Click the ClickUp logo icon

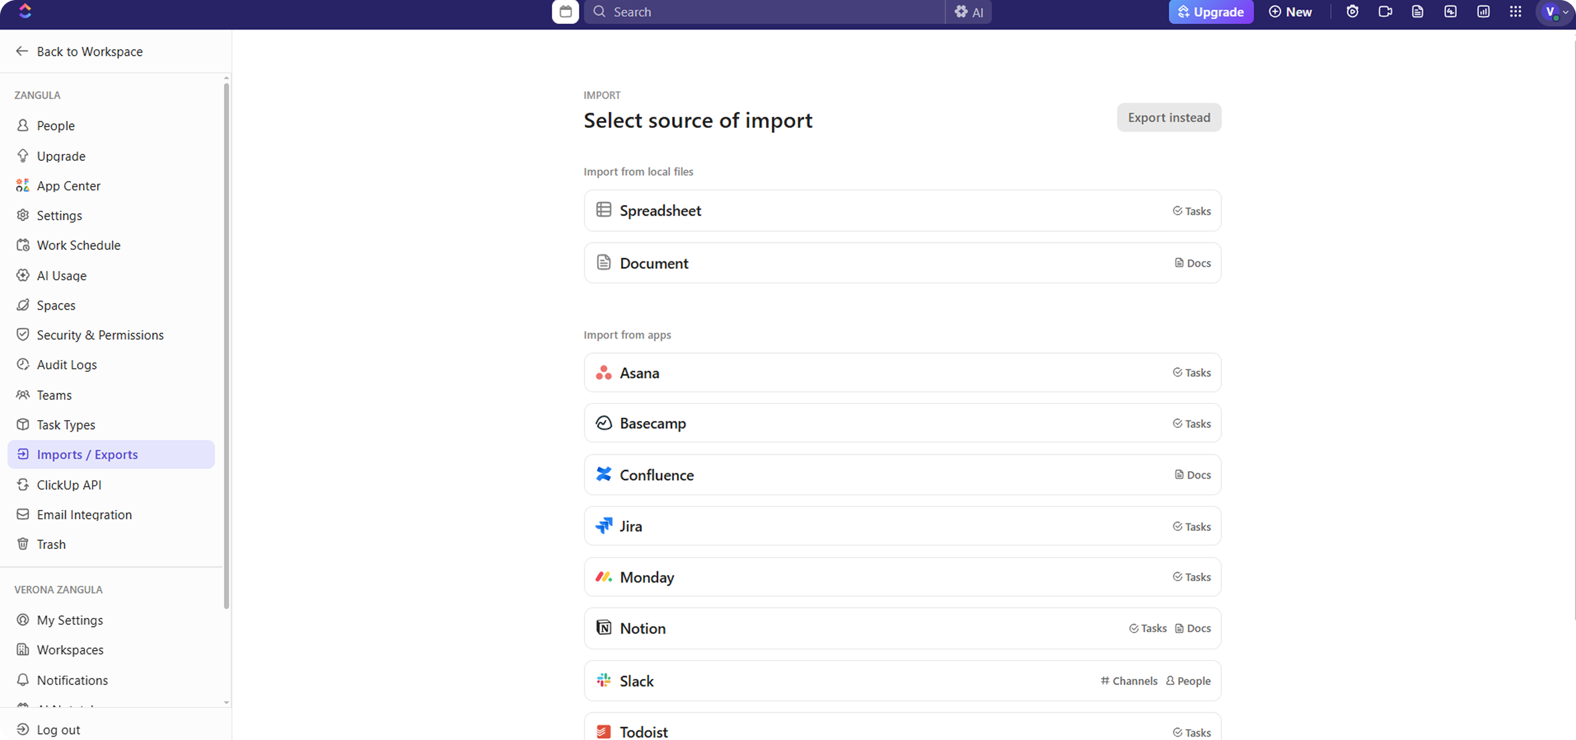tap(25, 11)
